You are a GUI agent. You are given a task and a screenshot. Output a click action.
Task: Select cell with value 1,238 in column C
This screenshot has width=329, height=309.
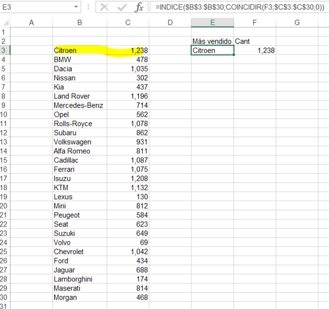[128, 50]
